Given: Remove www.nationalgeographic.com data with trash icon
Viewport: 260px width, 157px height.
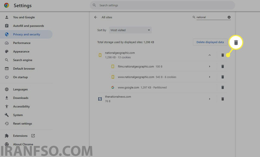Looking at the screenshot, I should point(223,77).
